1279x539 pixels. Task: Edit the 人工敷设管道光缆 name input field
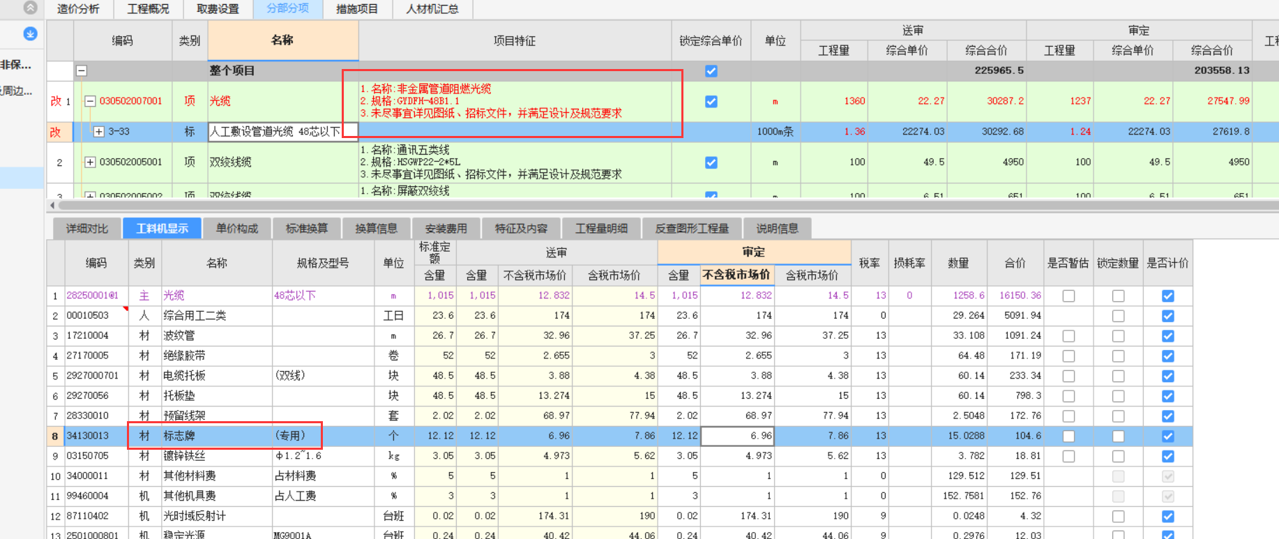(283, 131)
